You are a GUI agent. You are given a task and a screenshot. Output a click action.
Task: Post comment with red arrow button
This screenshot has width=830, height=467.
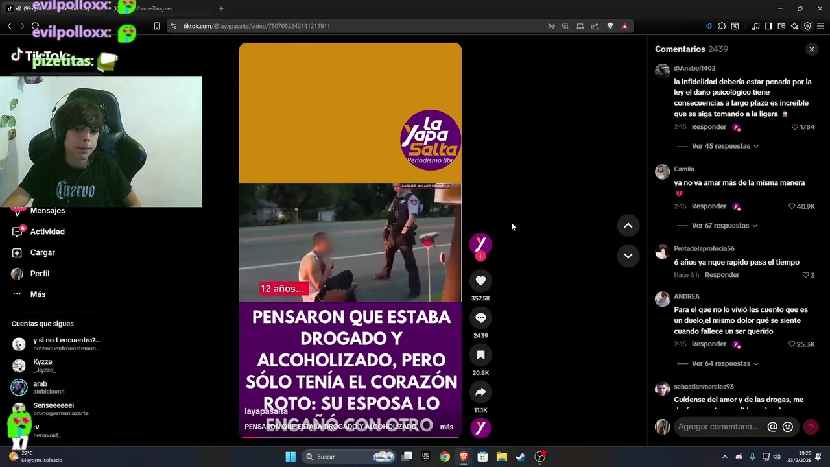pyautogui.click(x=811, y=427)
